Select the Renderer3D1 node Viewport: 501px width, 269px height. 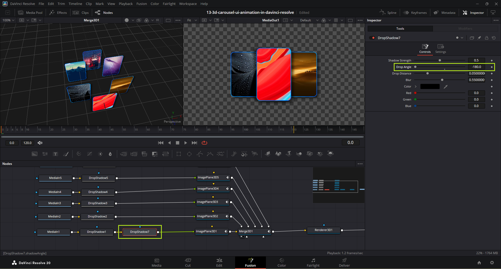(x=324, y=230)
